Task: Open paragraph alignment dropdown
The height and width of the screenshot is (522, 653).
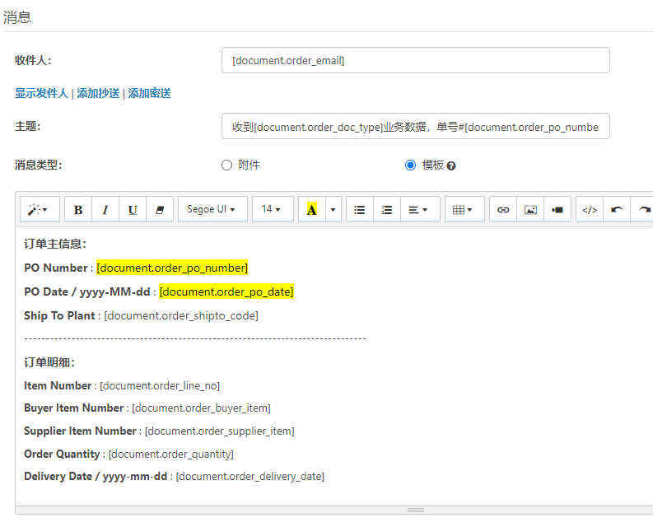Action: click(420, 209)
